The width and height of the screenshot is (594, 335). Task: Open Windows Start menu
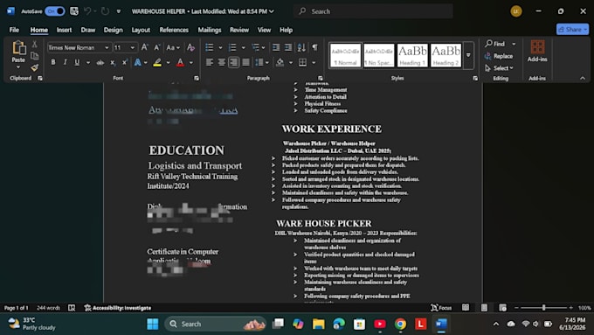coord(153,324)
